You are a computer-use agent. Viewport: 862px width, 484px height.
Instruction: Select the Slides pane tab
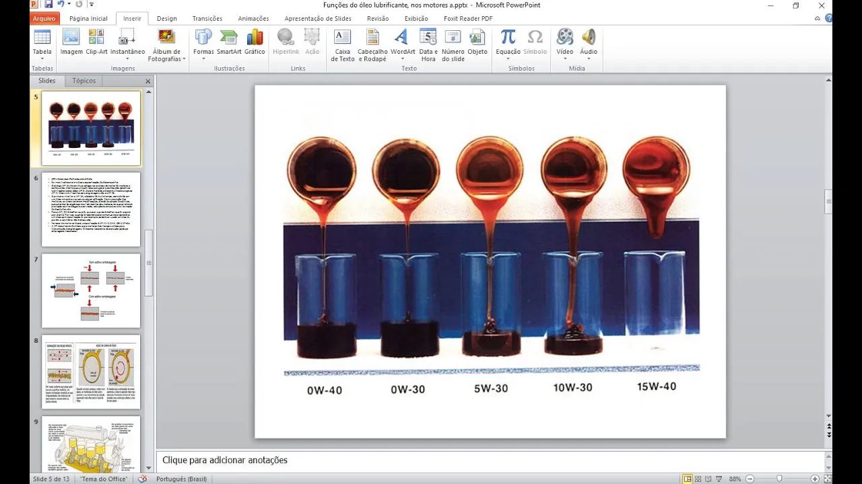pyautogui.click(x=47, y=81)
